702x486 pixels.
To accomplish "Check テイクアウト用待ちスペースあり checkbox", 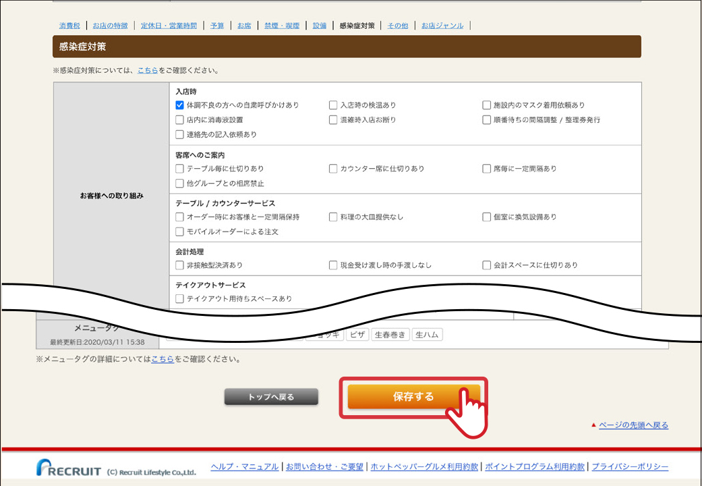I will click(179, 298).
